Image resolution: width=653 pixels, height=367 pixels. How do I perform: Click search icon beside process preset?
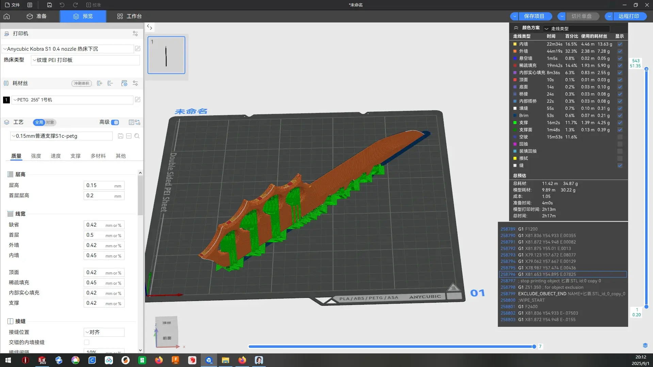coord(137,136)
